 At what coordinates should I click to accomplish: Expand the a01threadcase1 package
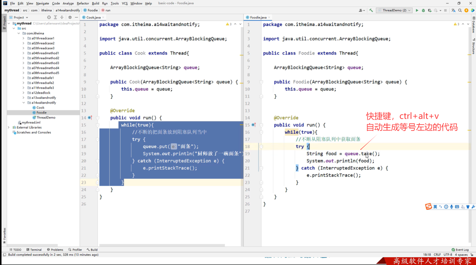click(24, 38)
